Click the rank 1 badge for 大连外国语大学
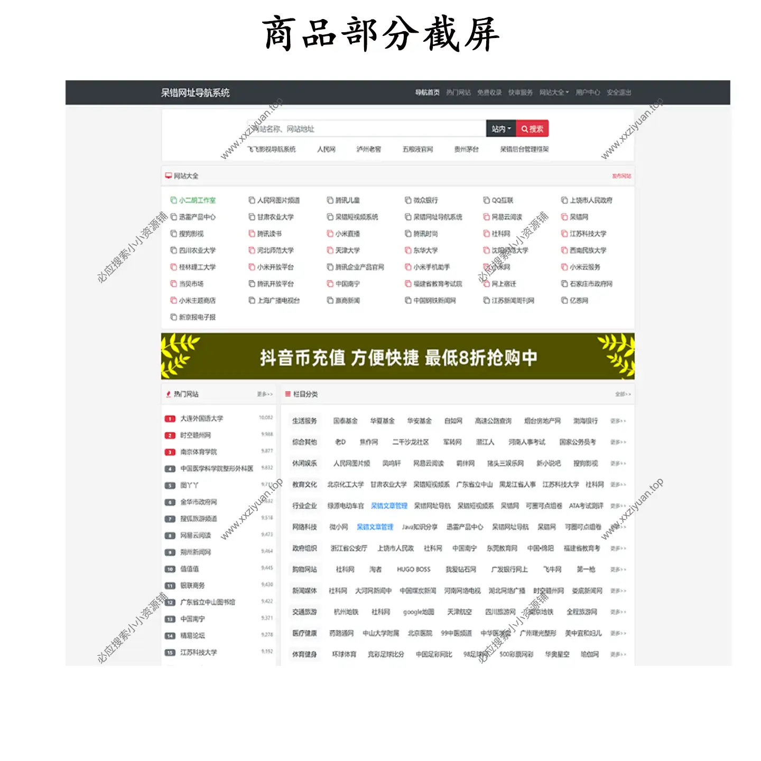The image size is (761, 761). [x=170, y=419]
